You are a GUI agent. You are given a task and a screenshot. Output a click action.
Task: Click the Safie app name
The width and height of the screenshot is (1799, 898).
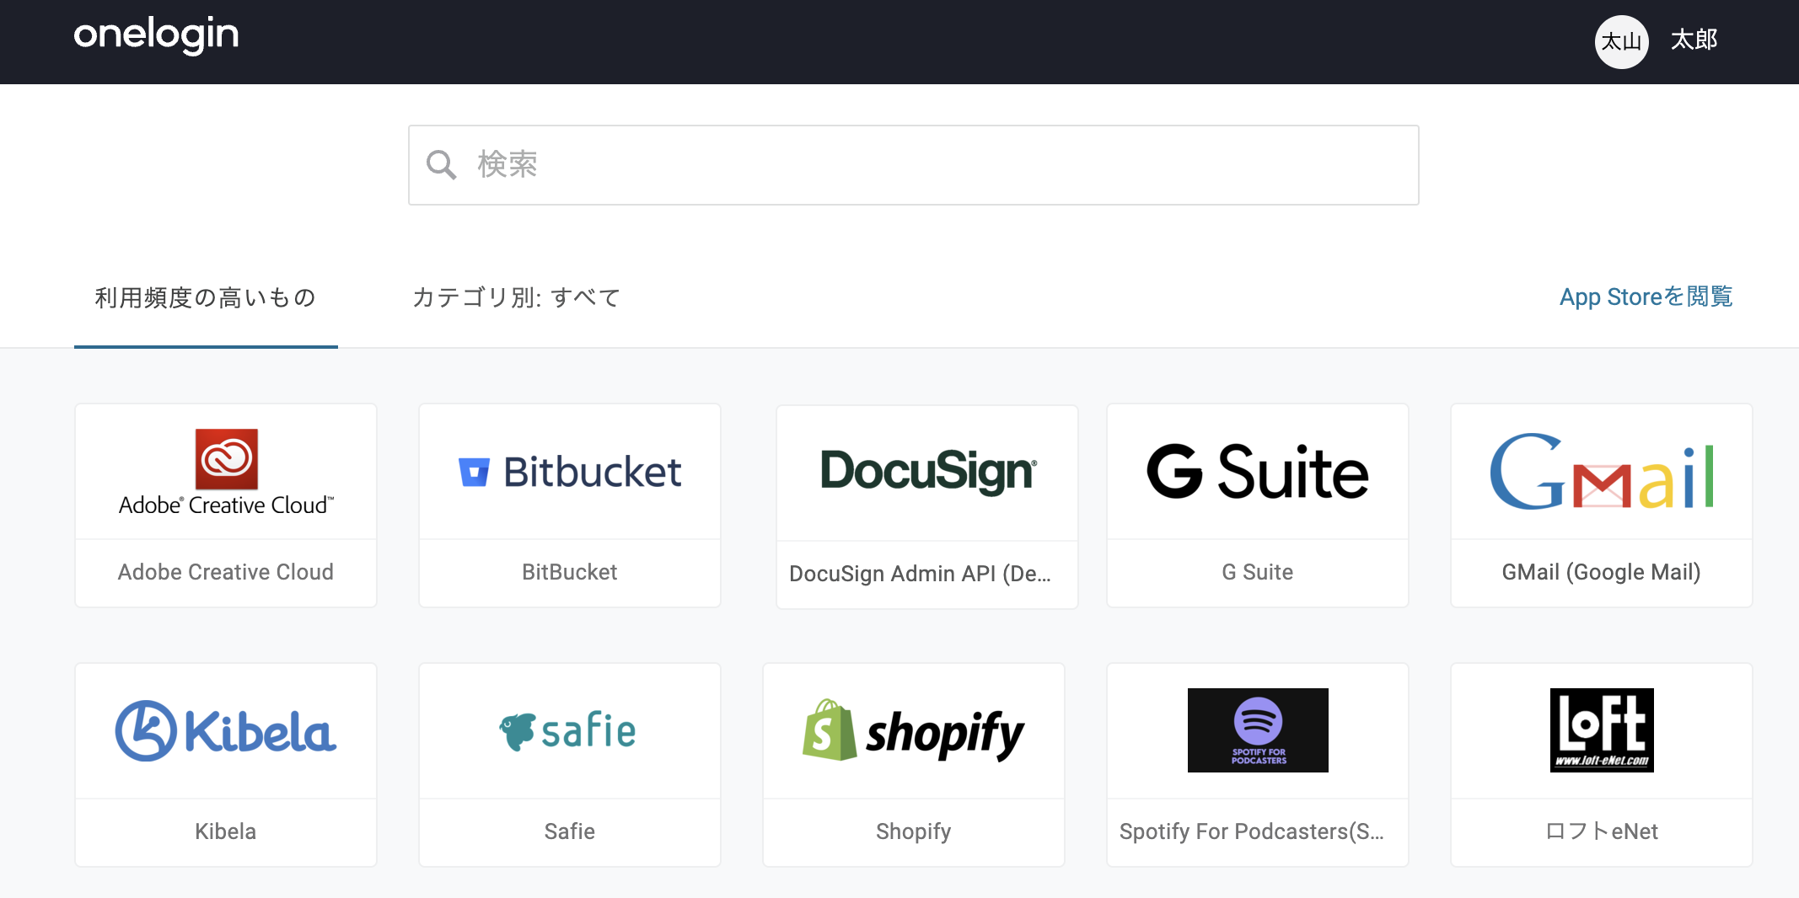570,831
